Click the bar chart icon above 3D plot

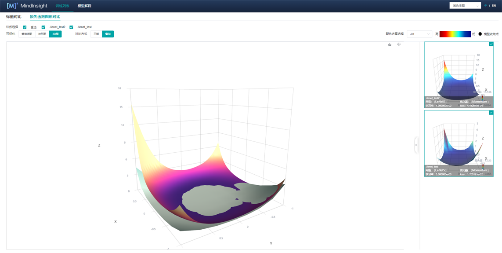point(390,44)
